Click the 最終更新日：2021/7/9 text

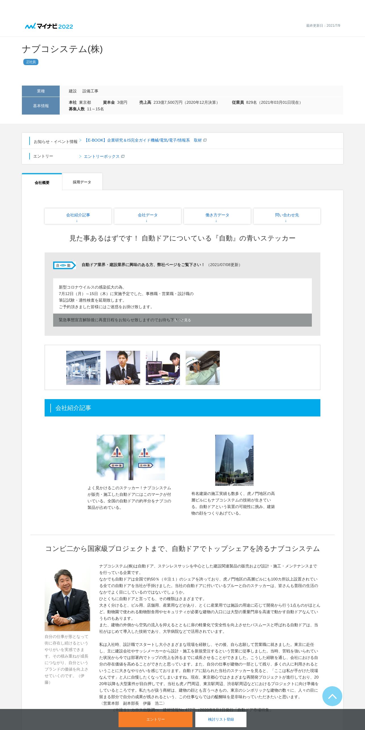coord(323,26)
